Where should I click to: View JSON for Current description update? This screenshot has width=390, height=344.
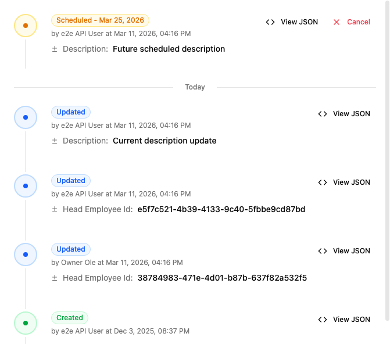point(351,114)
